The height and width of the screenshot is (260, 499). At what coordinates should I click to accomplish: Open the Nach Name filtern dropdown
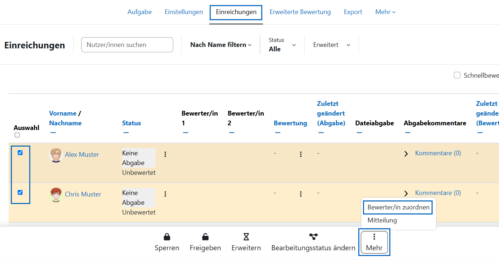point(221,45)
